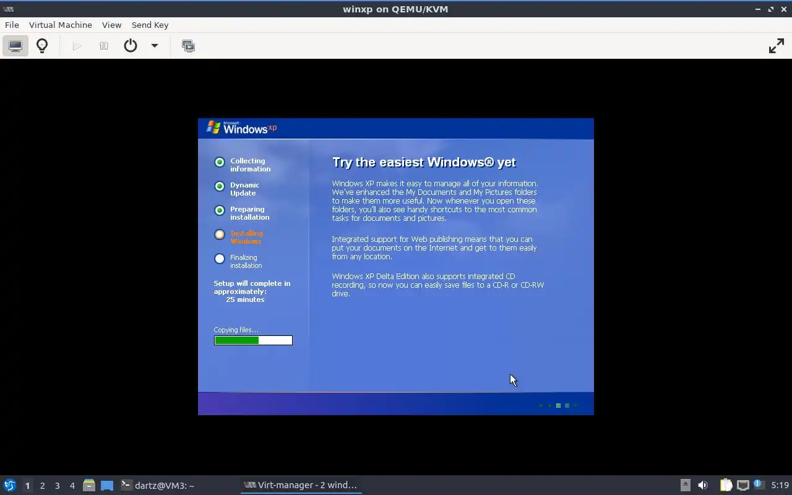The height and width of the screenshot is (495, 792).
Task: Open the View menu
Action: pyautogui.click(x=111, y=25)
